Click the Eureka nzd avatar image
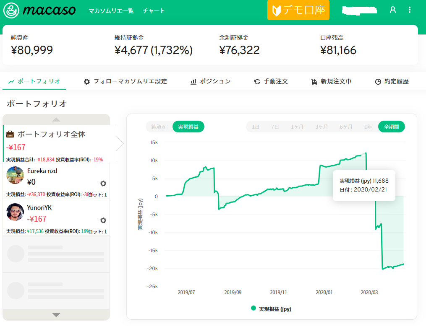The width and height of the screenshot is (426, 326). [15, 175]
